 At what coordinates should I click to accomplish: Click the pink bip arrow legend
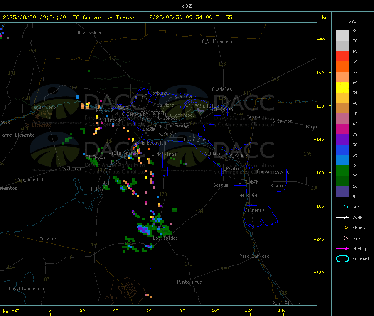342,238
